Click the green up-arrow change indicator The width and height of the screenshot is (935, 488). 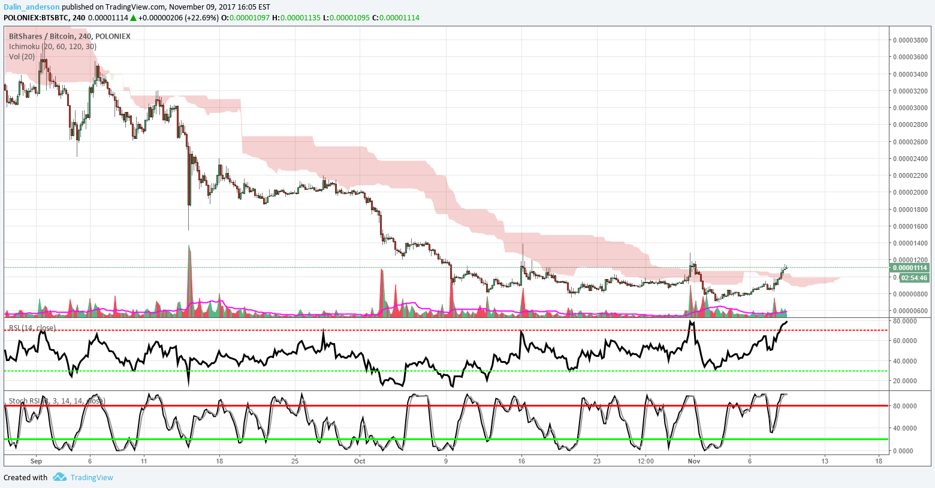pyautogui.click(x=133, y=18)
